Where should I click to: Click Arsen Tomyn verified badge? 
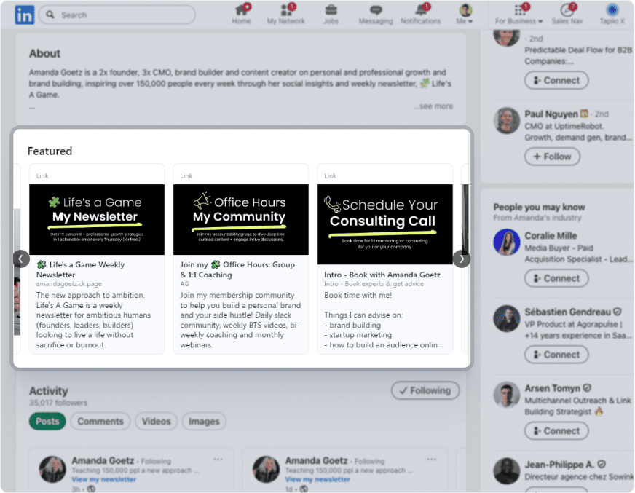(587, 388)
